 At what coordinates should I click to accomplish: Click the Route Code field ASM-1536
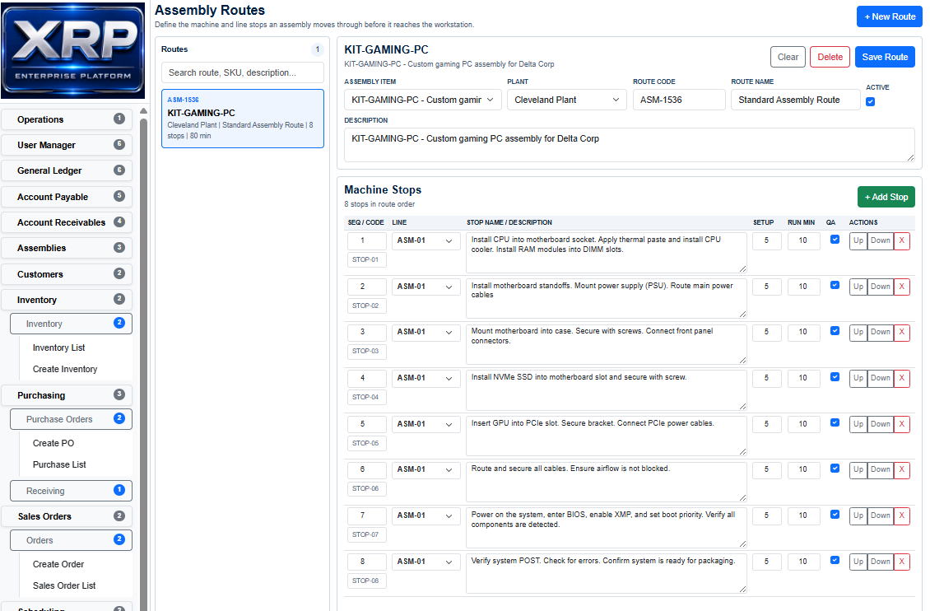[x=678, y=100]
